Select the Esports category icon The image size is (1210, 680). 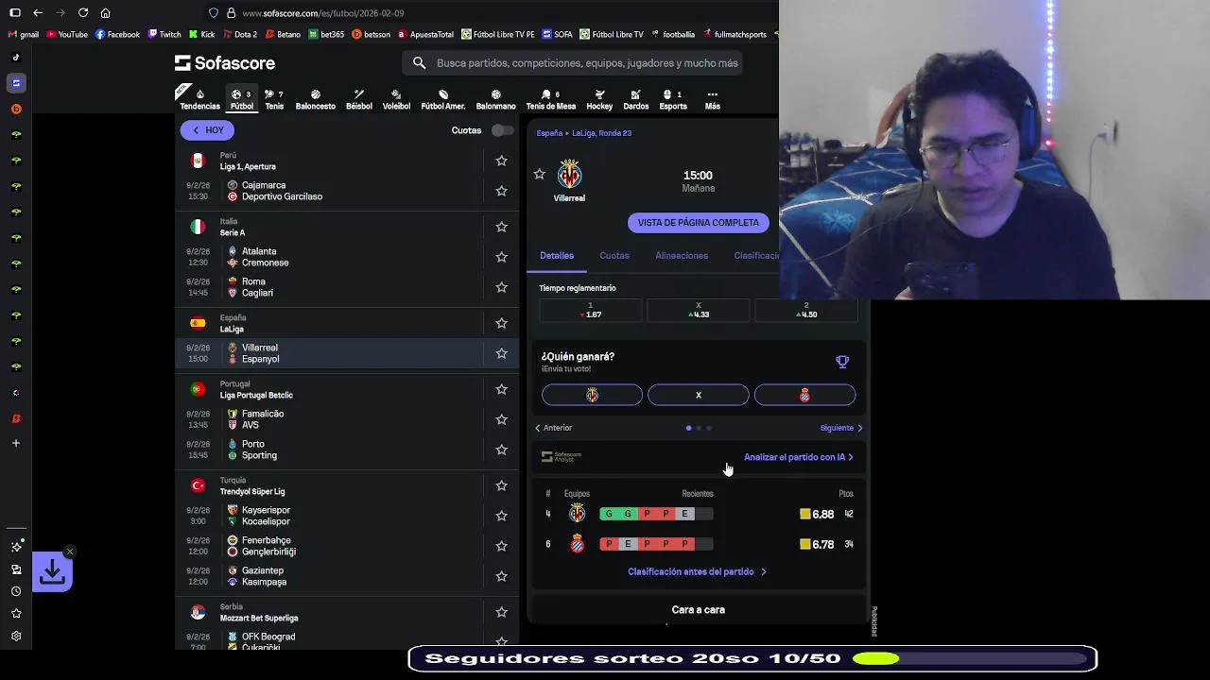coord(673,99)
